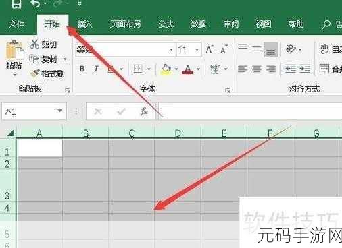Switch to the 页面布局 tab
Viewport: 342px width, 248px height.
click(125, 24)
